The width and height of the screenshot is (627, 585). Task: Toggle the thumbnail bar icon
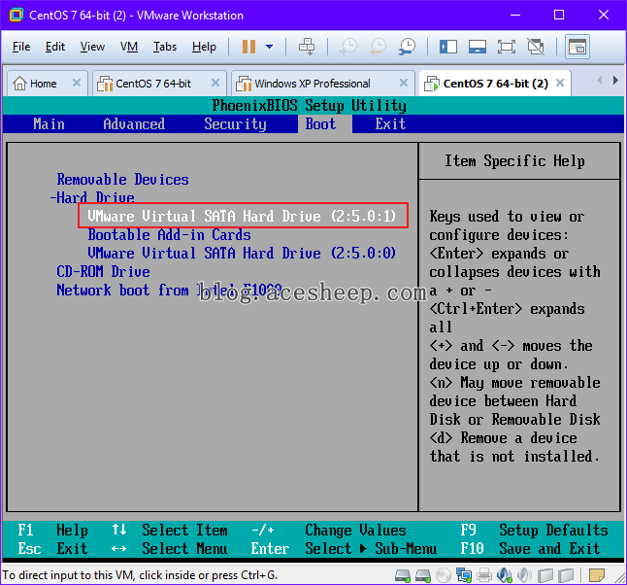pyautogui.click(x=478, y=47)
